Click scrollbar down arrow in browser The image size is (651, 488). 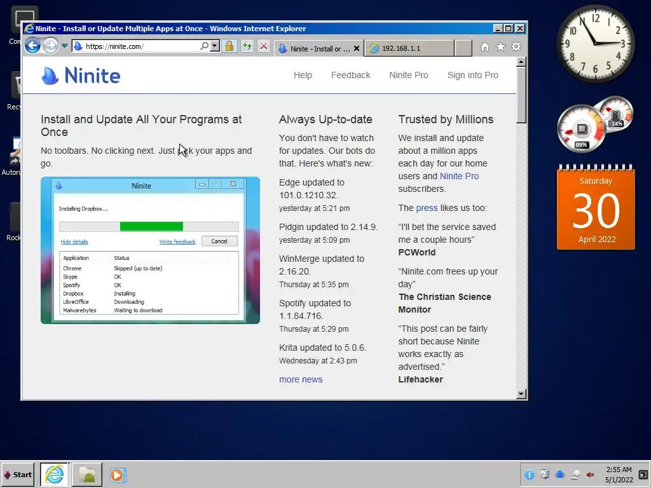tap(521, 394)
